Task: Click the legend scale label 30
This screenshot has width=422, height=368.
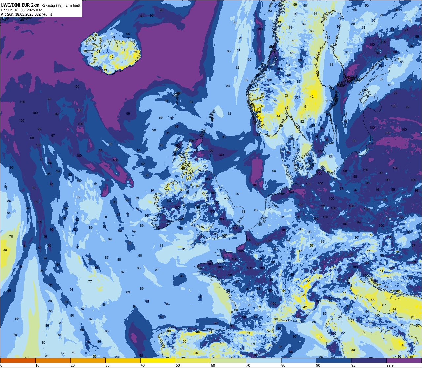Action: click(x=107, y=365)
